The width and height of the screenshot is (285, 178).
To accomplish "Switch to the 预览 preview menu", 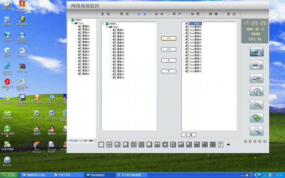I will [x=124, y=14].
